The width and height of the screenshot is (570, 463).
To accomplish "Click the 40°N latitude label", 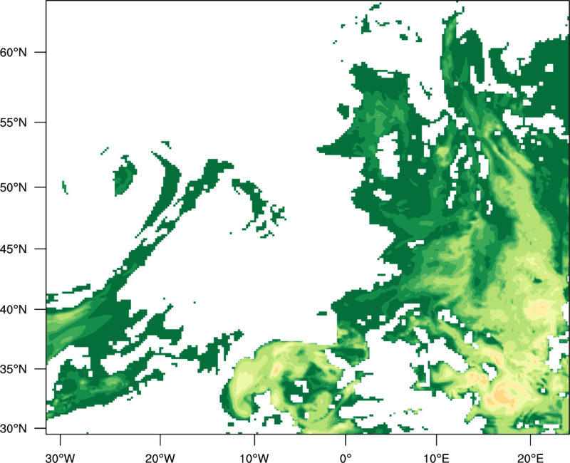I will coord(14,310).
